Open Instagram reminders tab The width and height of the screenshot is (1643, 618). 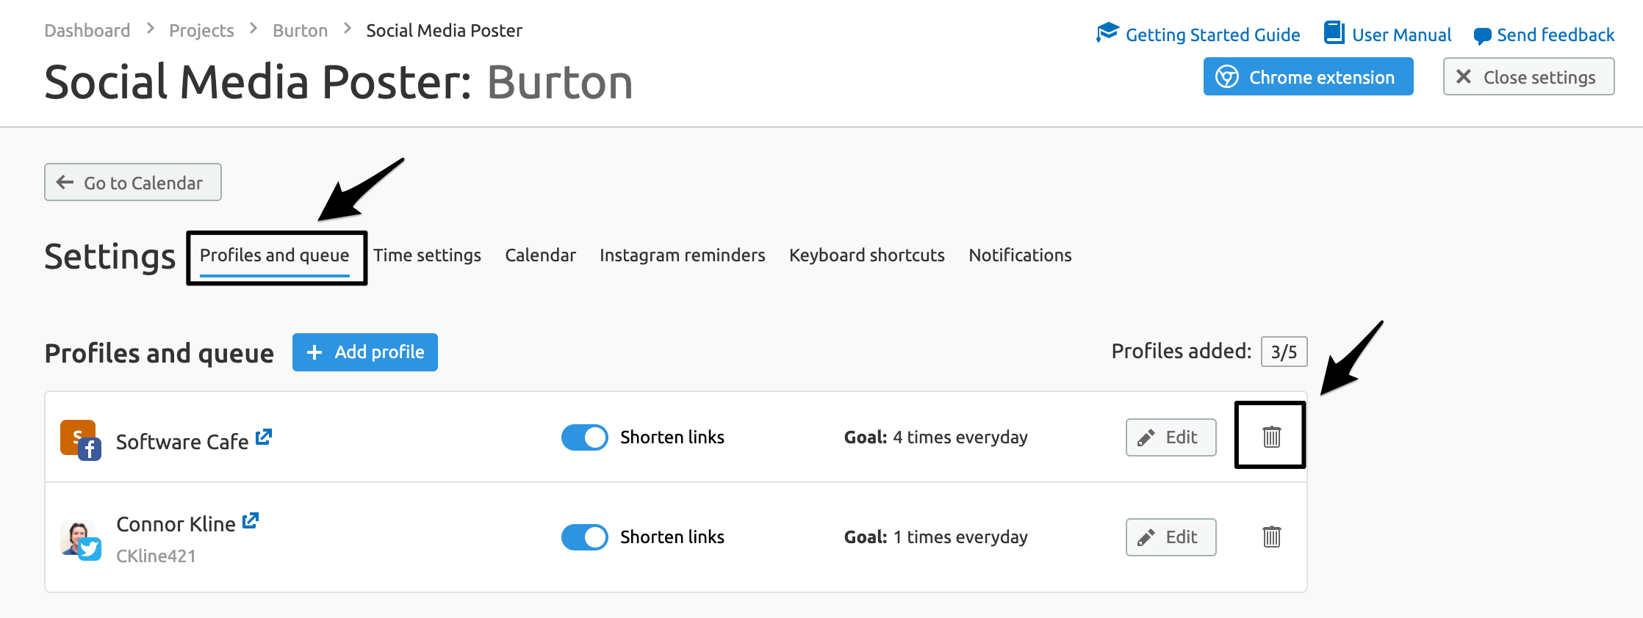click(682, 255)
